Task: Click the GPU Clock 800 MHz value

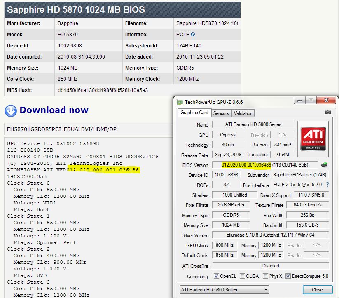Action: [224, 245]
